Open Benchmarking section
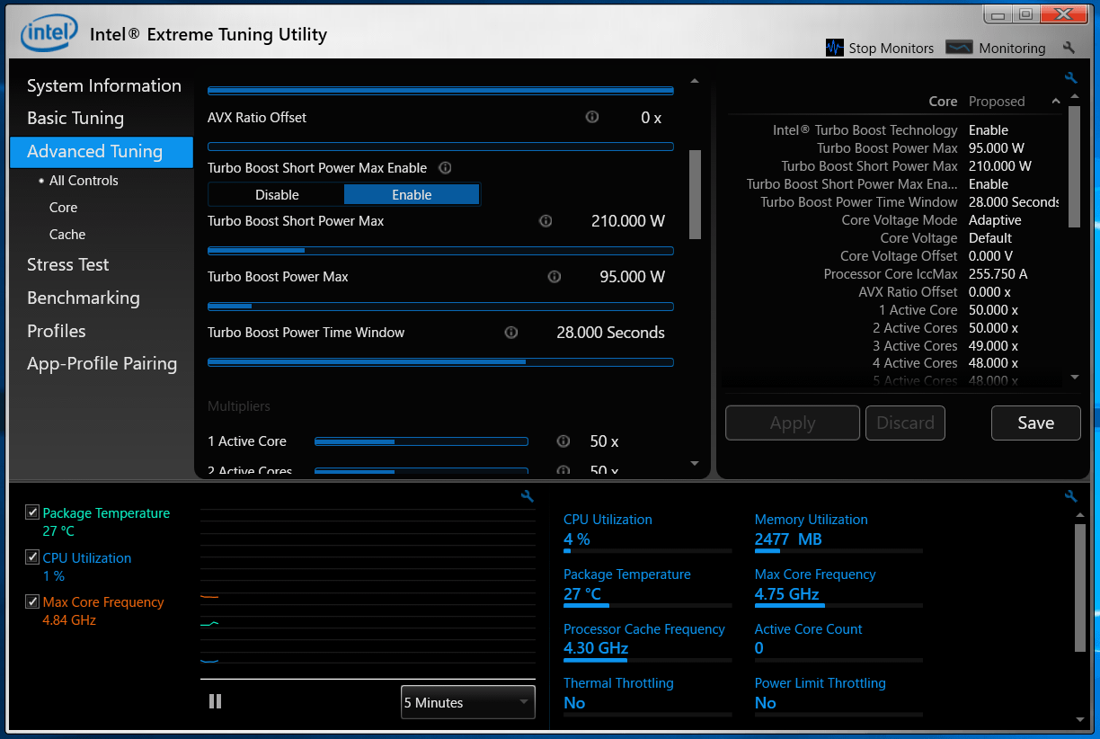The width and height of the screenshot is (1100, 739). (84, 298)
